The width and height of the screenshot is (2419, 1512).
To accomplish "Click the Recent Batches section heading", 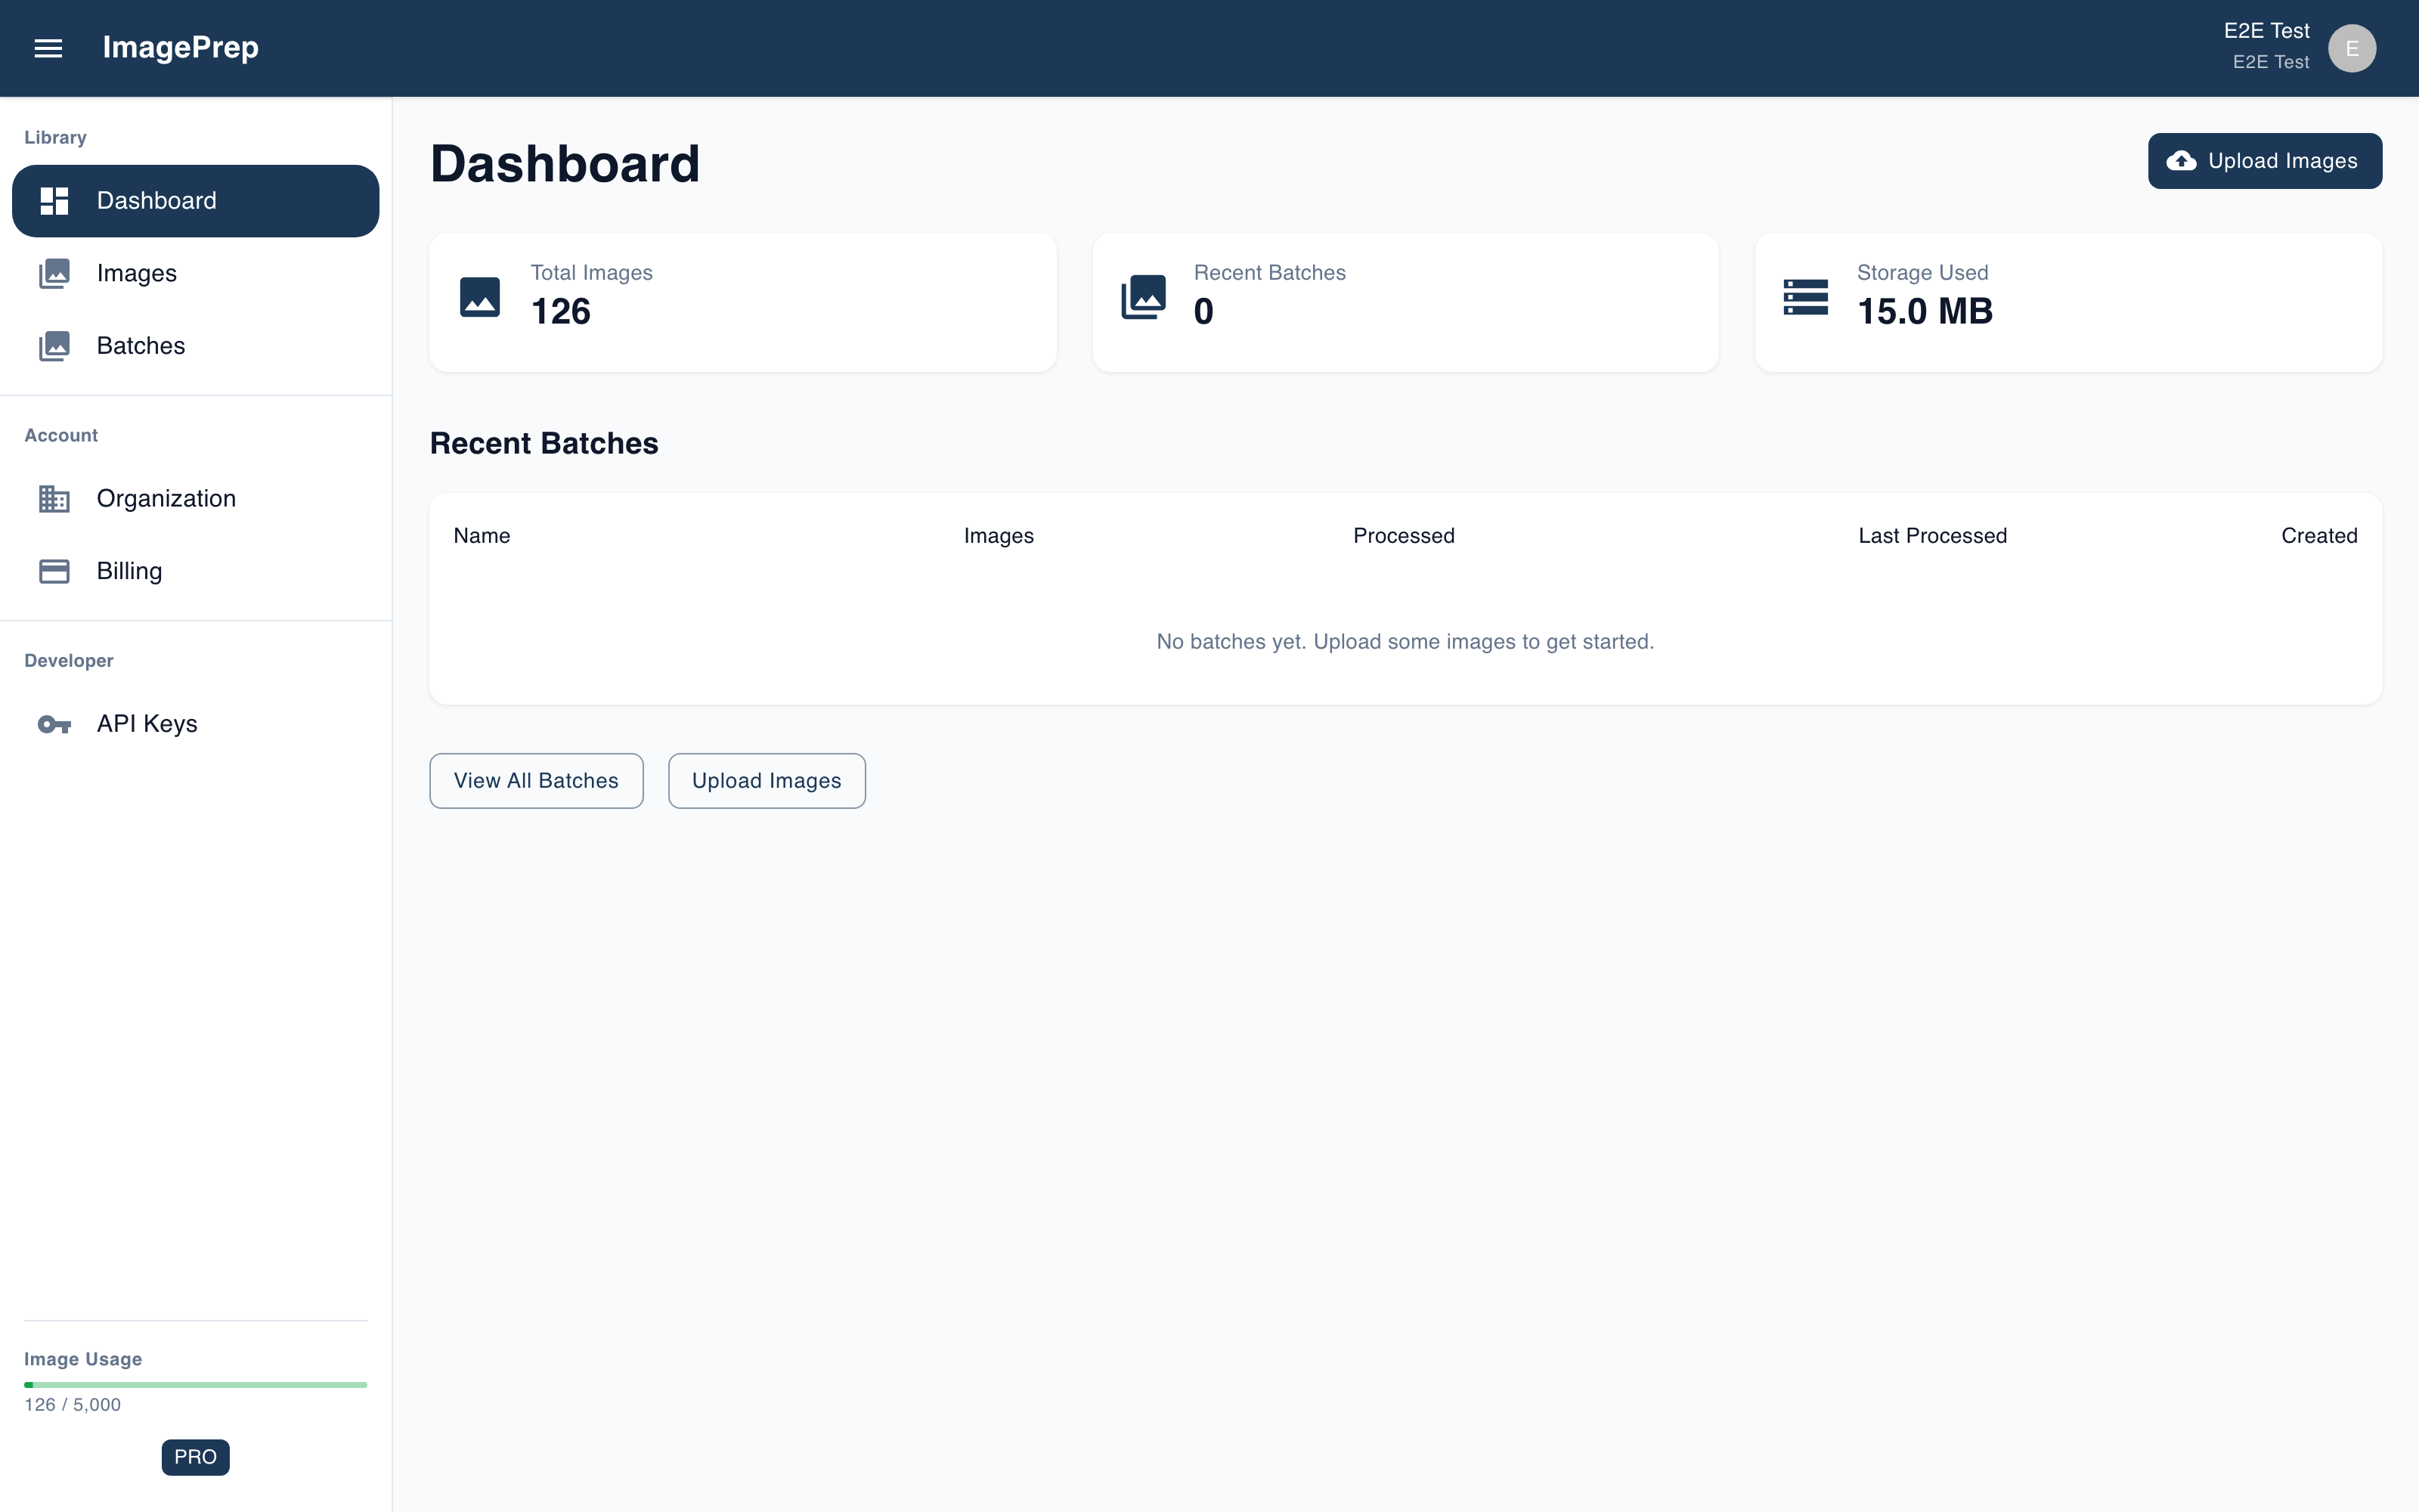I will (544, 444).
